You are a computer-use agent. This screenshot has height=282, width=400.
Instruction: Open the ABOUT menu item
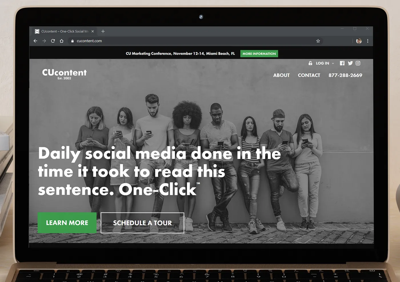[281, 75]
